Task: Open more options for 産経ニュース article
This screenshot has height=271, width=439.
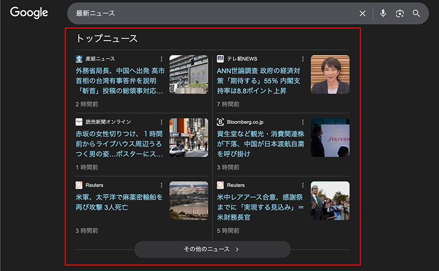Action: point(161,59)
